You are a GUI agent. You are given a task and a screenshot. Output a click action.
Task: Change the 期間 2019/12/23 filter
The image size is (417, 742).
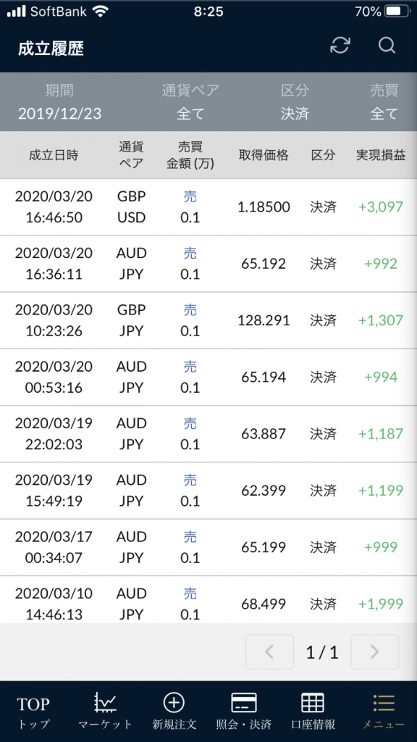[59, 101]
